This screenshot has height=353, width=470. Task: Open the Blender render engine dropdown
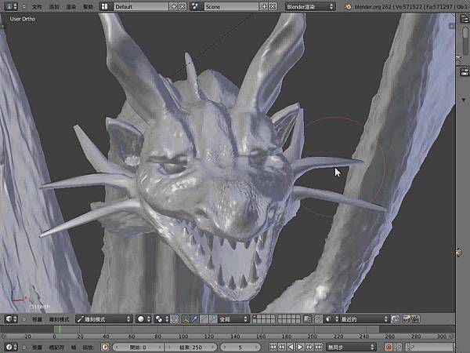pyautogui.click(x=309, y=6)
